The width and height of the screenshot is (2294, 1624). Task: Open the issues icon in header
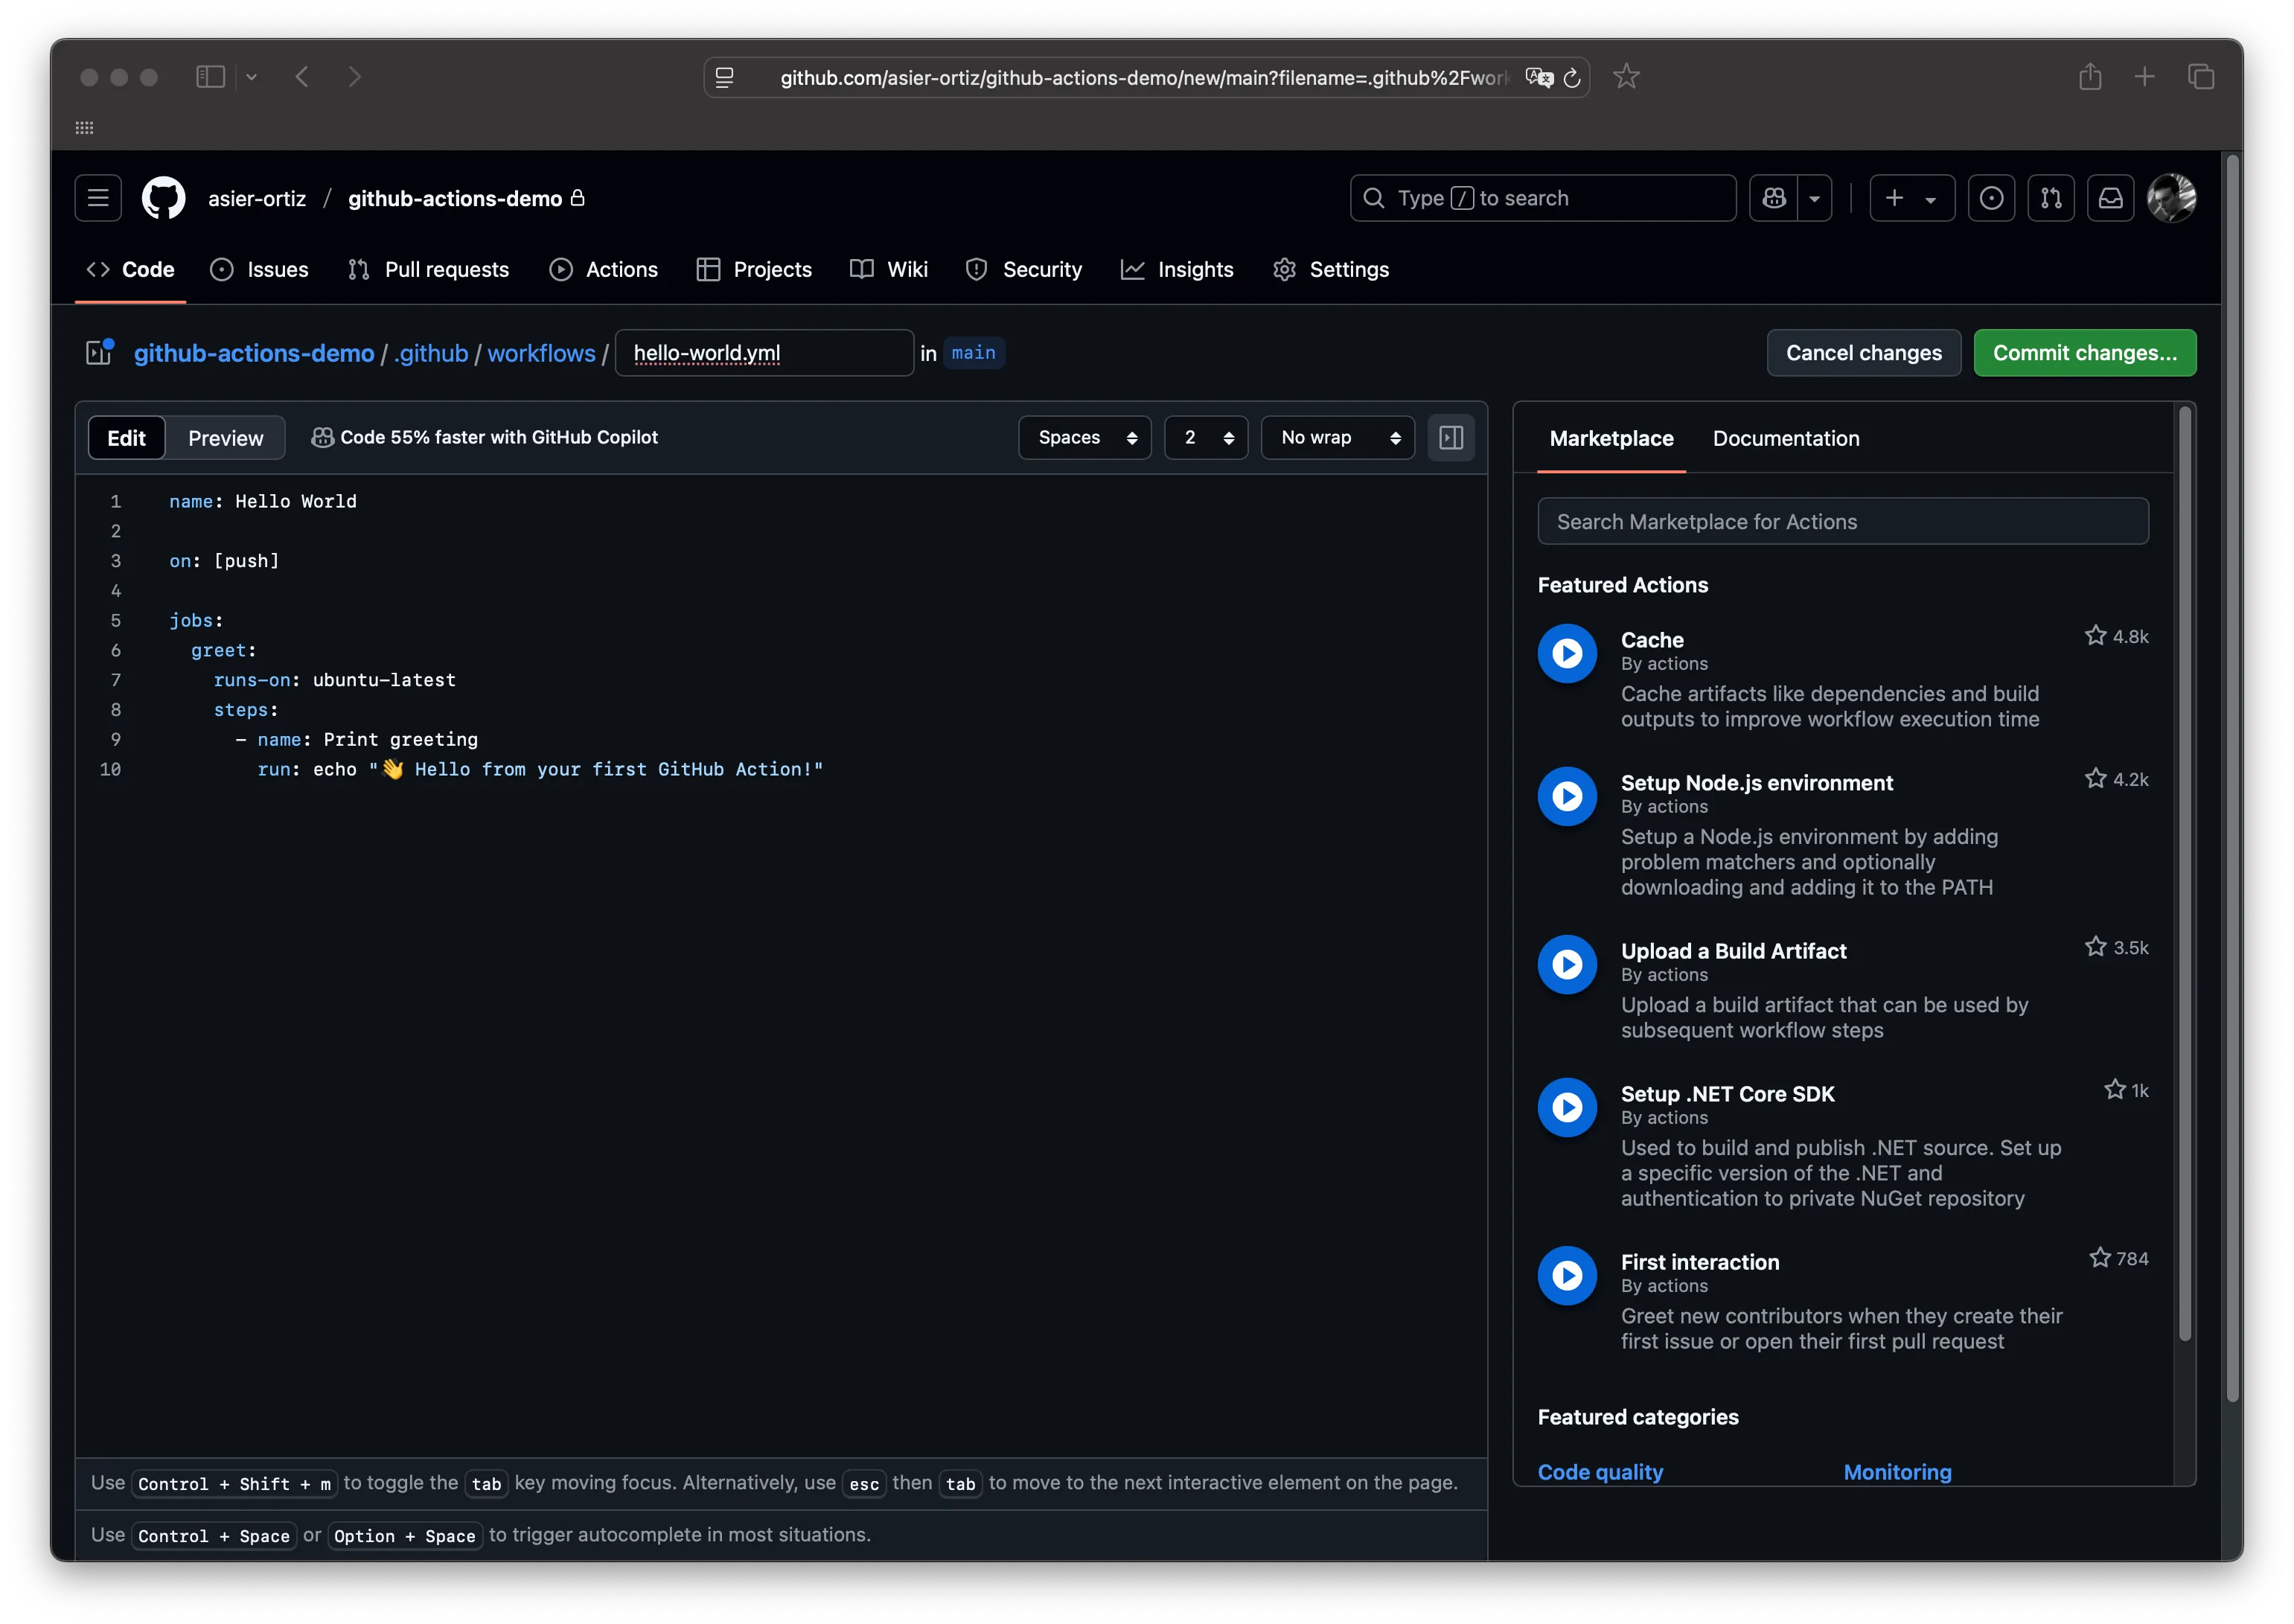coord(1991,198)
